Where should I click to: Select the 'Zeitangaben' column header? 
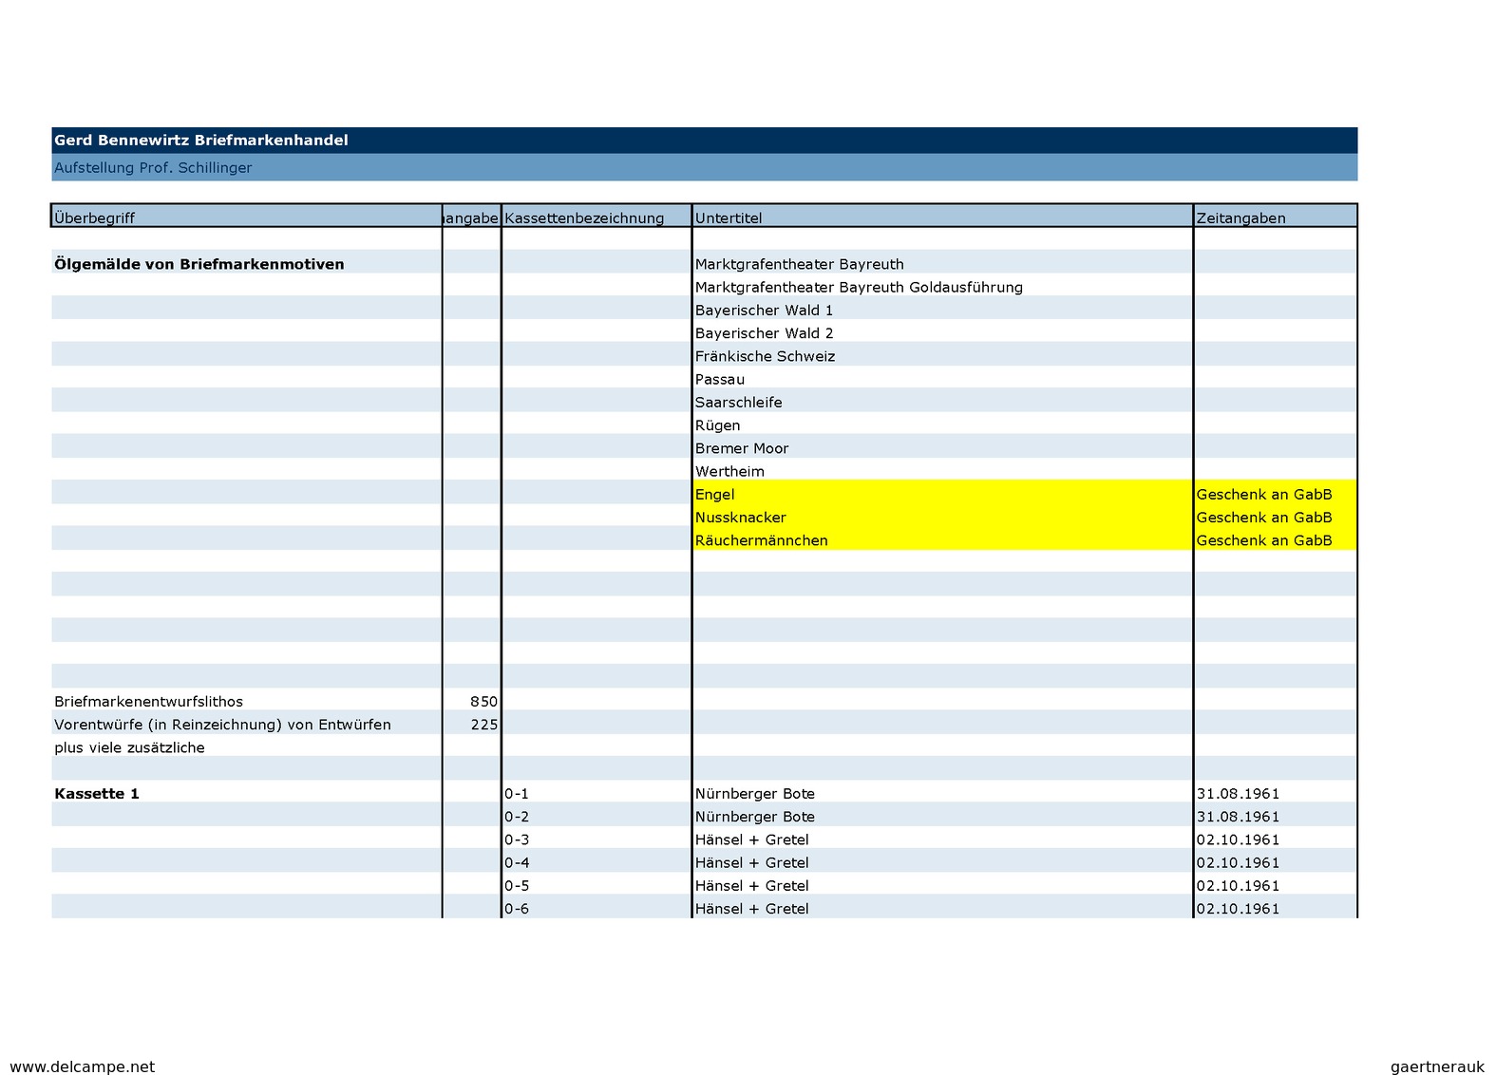[1276, 217]
